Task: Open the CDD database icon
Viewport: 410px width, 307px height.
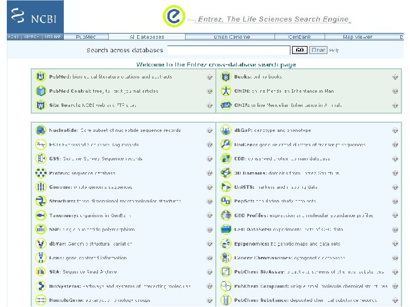Action: (226, 159)
